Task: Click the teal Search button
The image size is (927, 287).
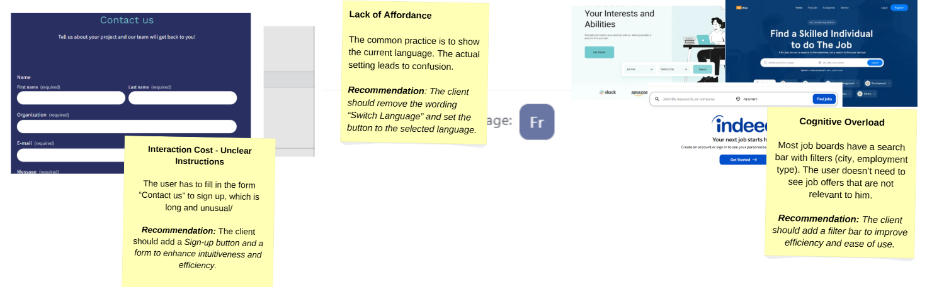Action: pos(701,70)
